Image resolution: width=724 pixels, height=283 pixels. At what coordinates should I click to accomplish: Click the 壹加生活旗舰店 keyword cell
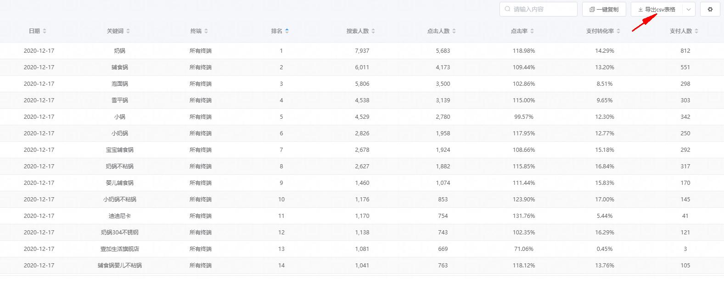click(119, 249)
